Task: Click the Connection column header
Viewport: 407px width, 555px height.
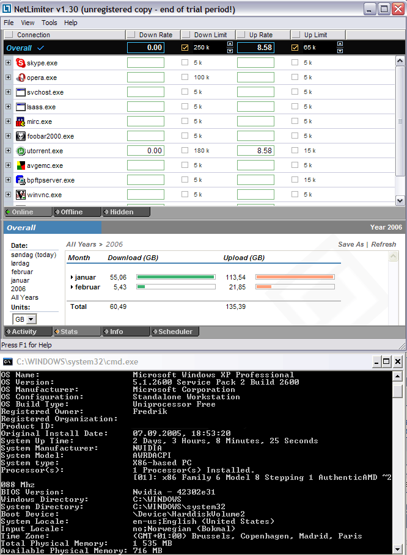Action: [x=64, y=35]
